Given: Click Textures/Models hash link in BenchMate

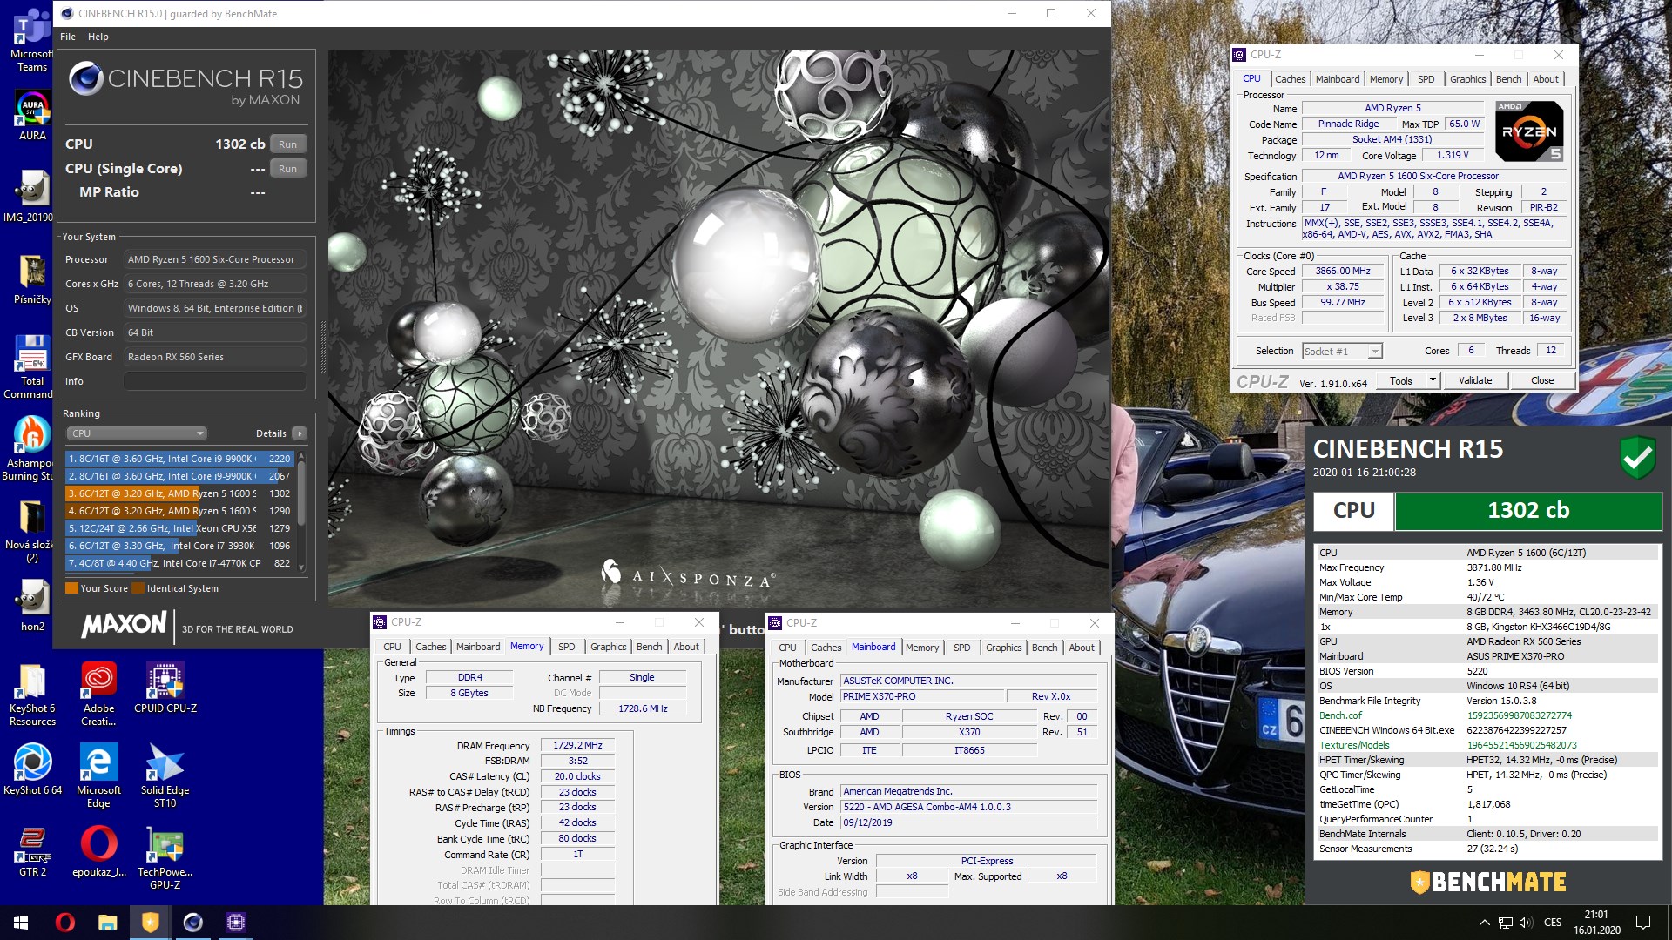Looking at the screenshot, I should [x=1521, y=745].
